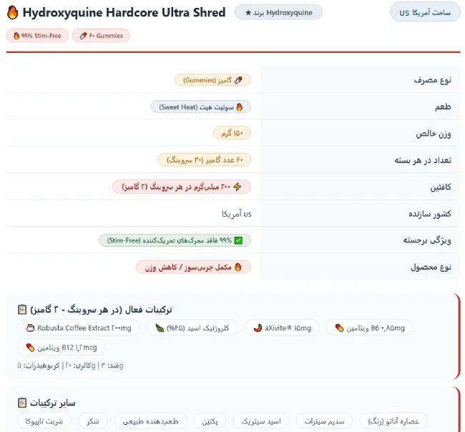Click the طعم‌دهنده طبیعی ingredient chip

coord(151,421)
